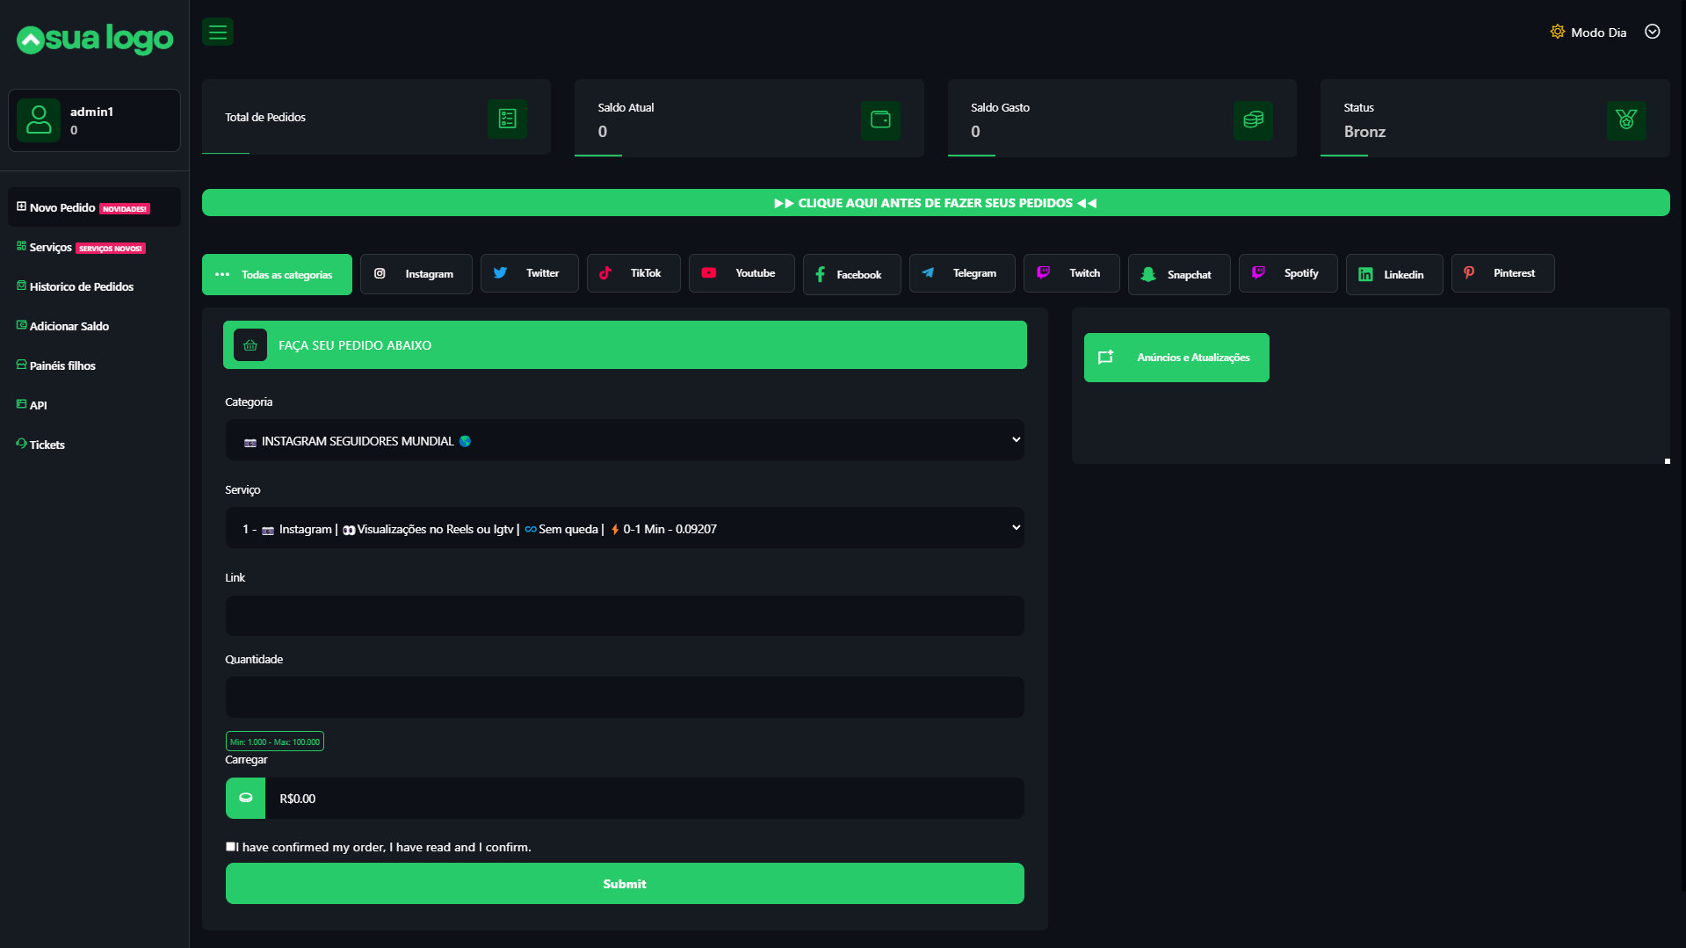1686x948 pixels.
Task: Click the TikTok icon tab
Action: point(605,273)
